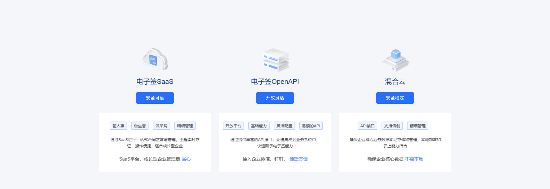This screenshot has height=189, width=550.
Task: Select the 做采购 tag
Action: click(161, 126)
